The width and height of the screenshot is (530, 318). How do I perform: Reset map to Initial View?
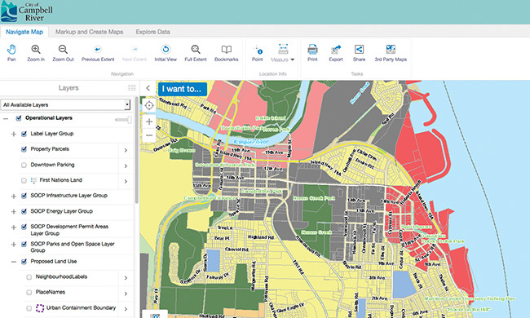(166, 53)
